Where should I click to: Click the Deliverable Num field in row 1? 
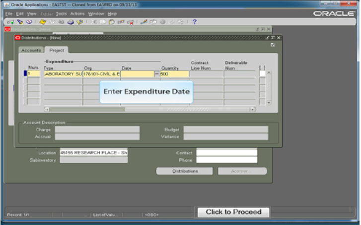click(x=240, y=74)
